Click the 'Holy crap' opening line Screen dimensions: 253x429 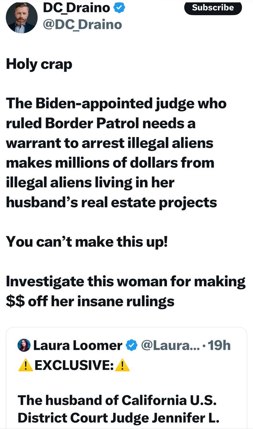pos(39,64)
